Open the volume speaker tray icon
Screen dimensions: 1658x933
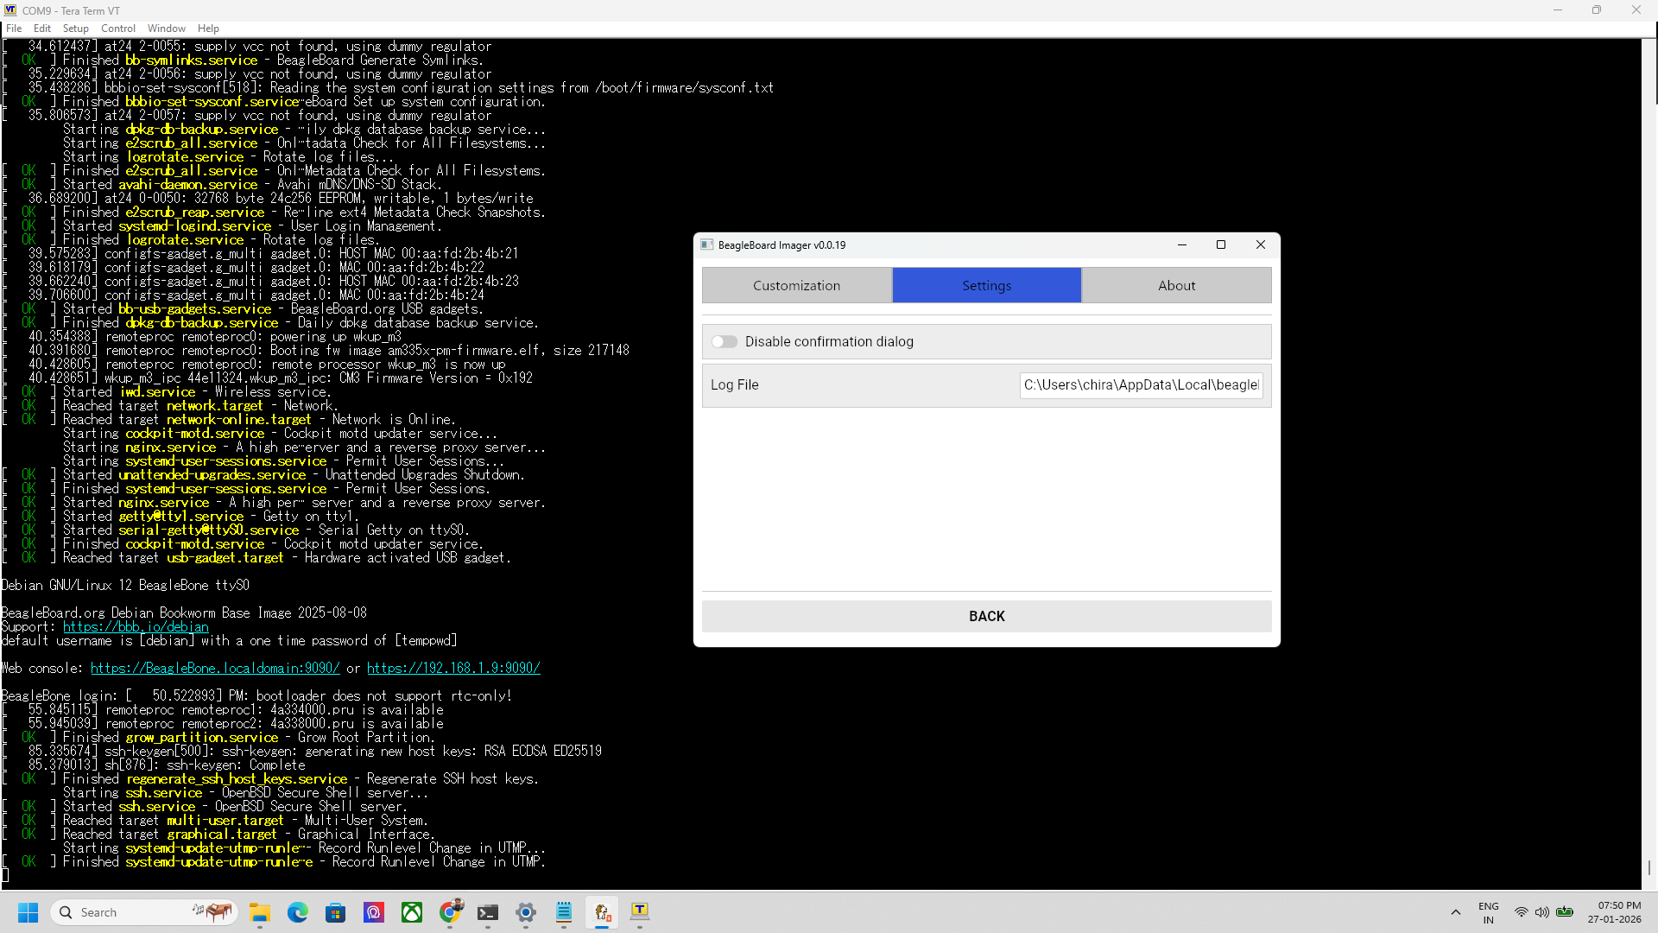tap(1542, 912)
